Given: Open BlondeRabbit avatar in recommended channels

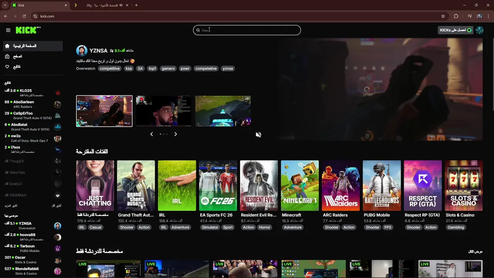Looking at the screenshot, I should pyautogui.click(x=58, y=271).
